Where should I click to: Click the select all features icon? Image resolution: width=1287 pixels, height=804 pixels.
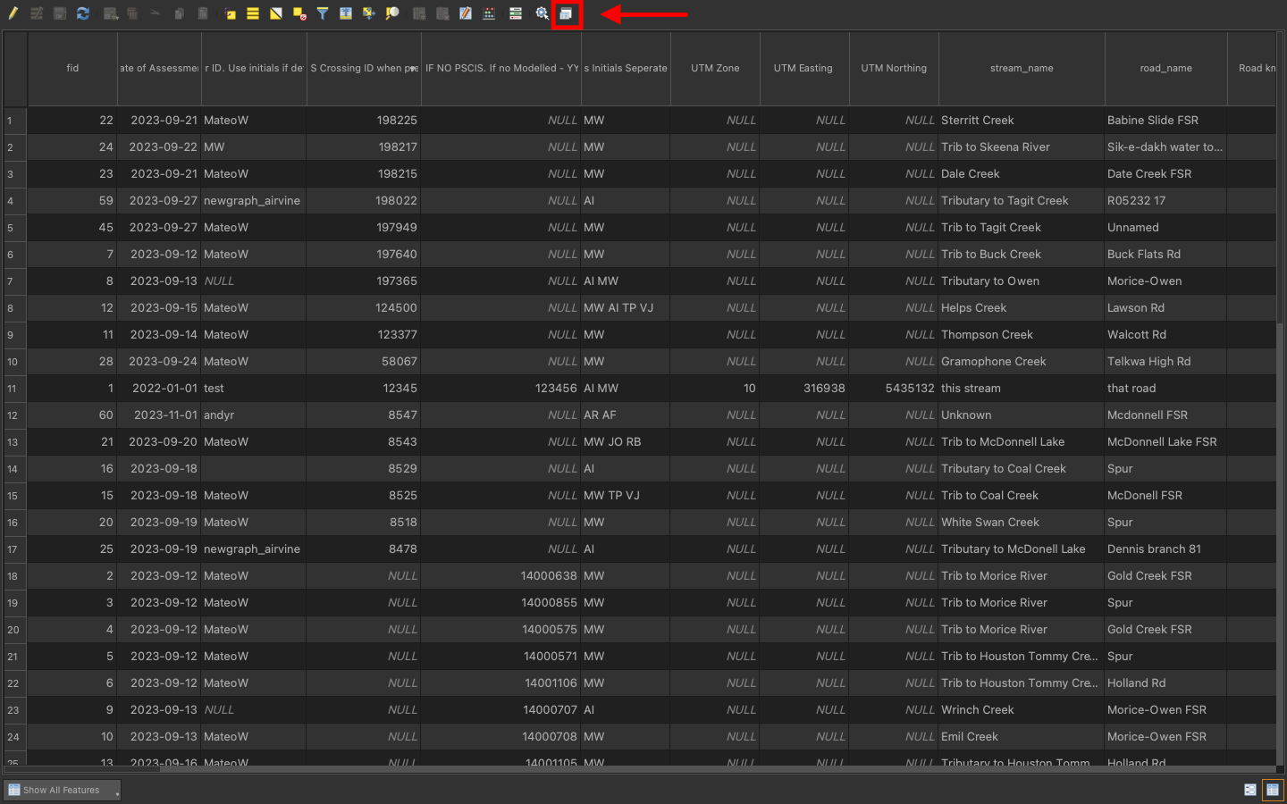tap(253, 13)
